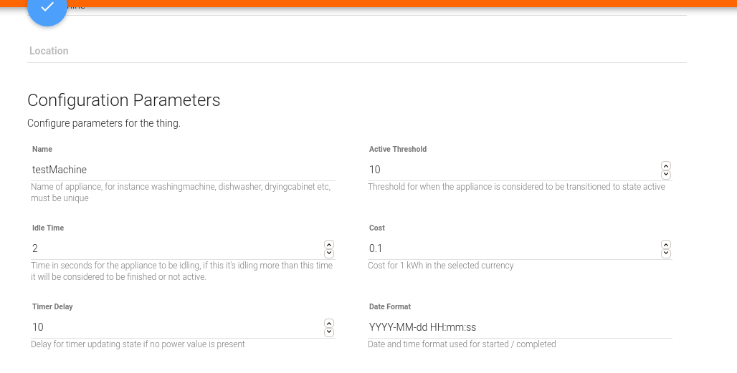Lower the Cost value with down arrow
This screenshot has width=737, height=373.
pyautogui.click(x=665, y=253)
